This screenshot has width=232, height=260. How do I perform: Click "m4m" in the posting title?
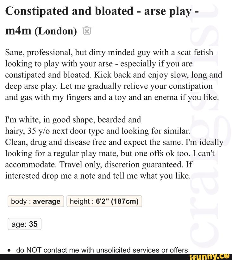click(18, 31)
